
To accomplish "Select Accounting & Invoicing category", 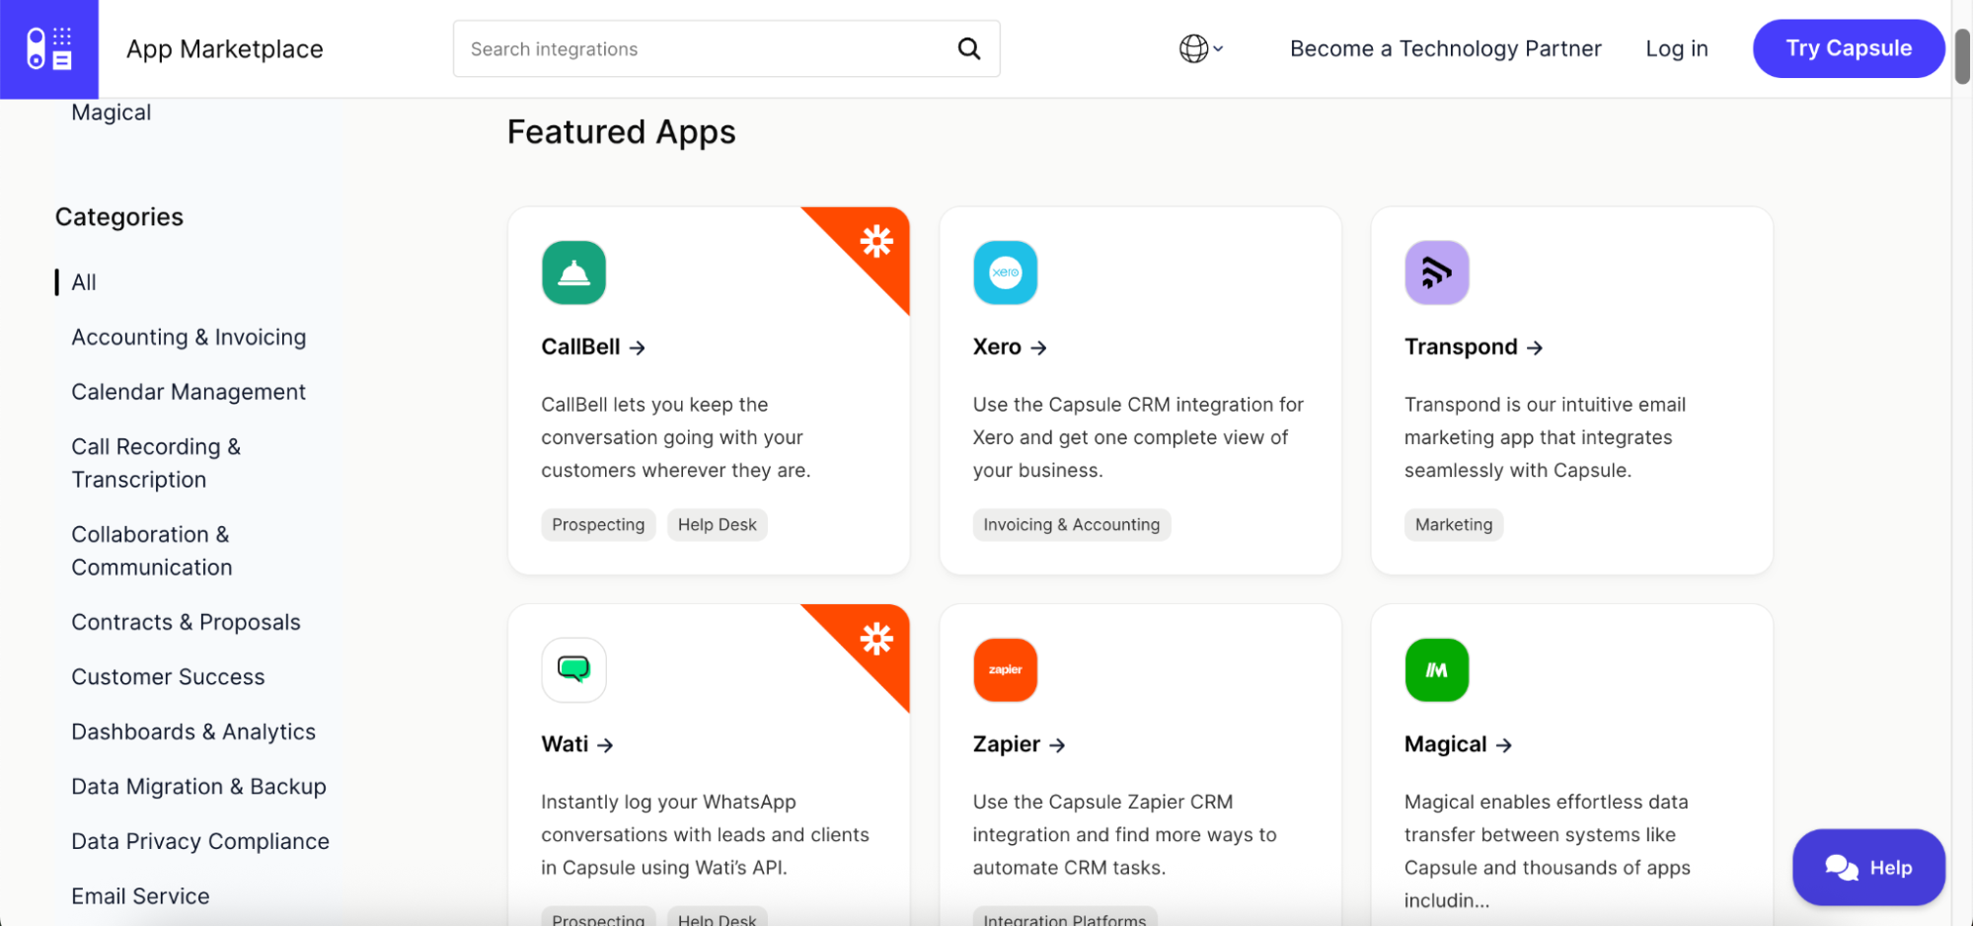I will click(x=189, y=338).
